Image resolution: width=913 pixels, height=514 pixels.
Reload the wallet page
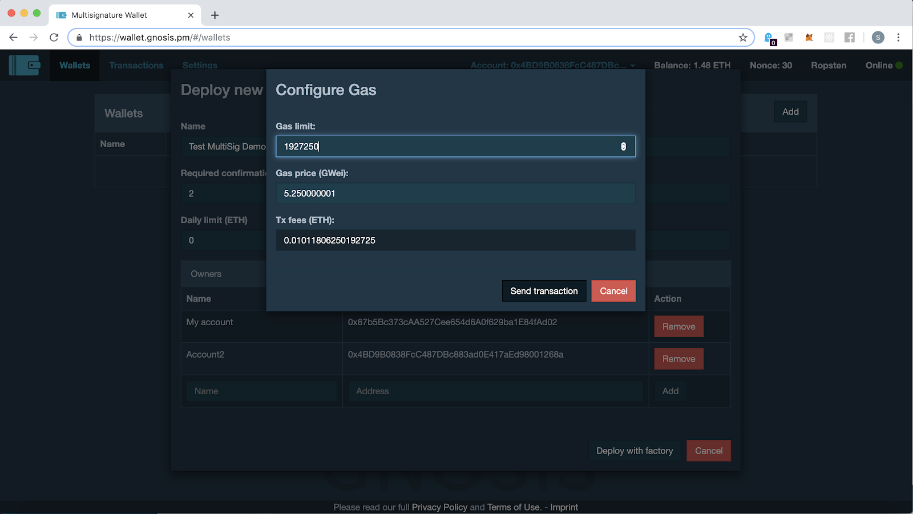coord(54,38)
